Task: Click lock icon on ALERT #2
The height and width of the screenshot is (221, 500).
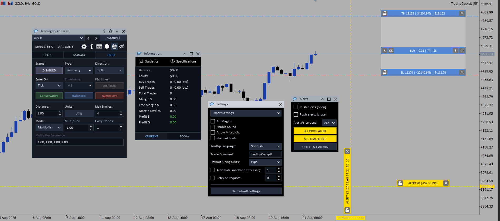Action: click(347, 210)
